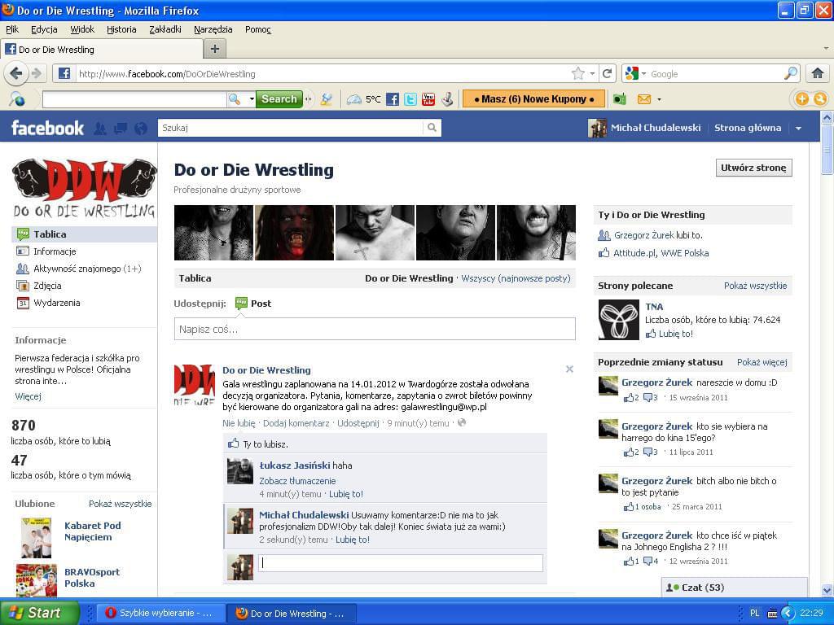Open the Google search engine dropdown
This screenshot has height=625, width=834.
[643, 74]
